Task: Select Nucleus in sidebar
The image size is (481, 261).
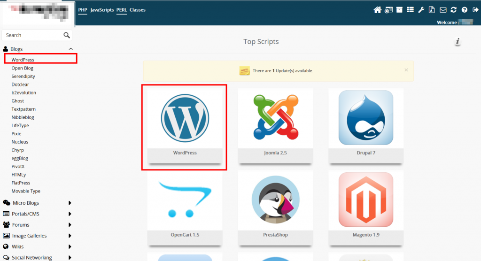Action: pyautogui.click(x=20, y=142)
